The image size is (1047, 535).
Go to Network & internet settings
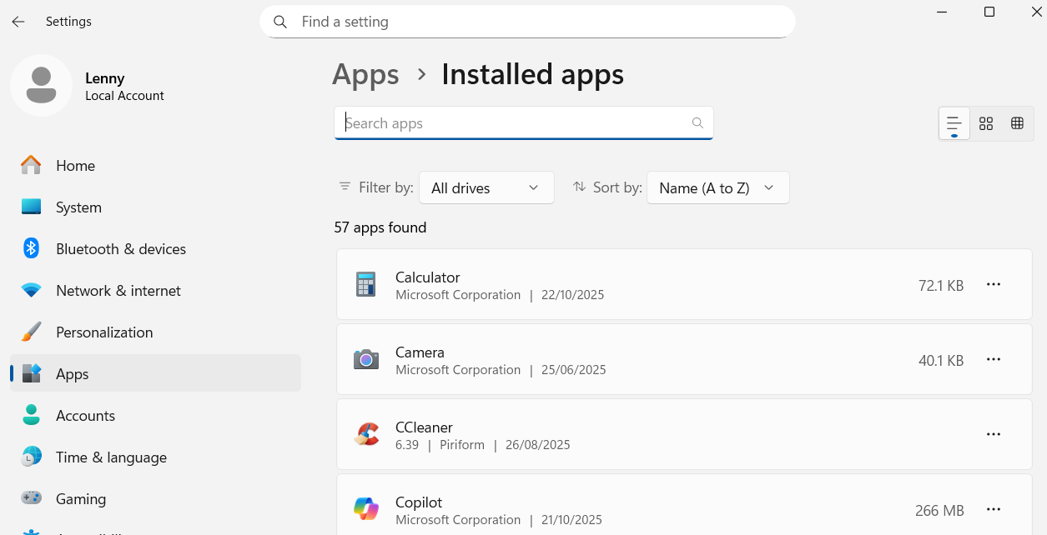click(118, 291)
